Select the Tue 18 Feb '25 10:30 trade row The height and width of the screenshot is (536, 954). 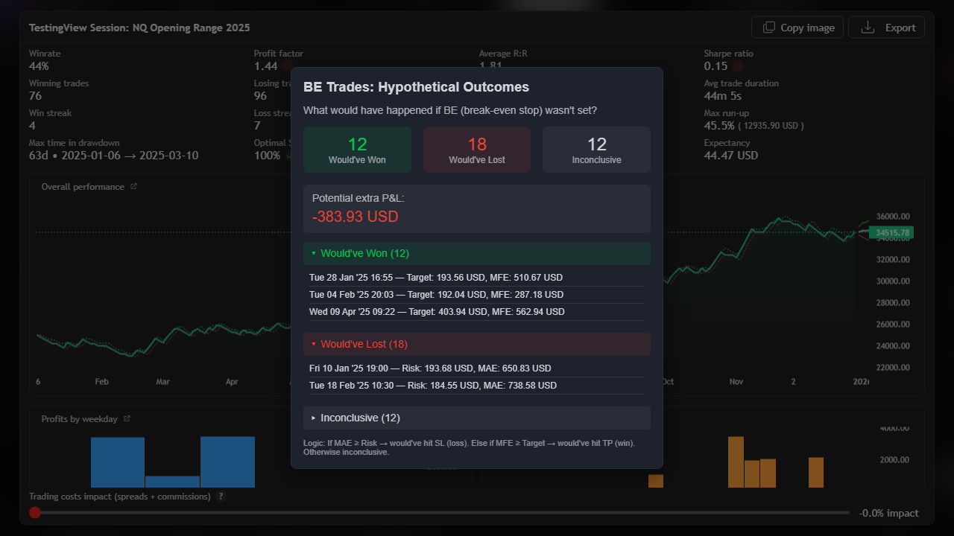(x=477, y=386)
